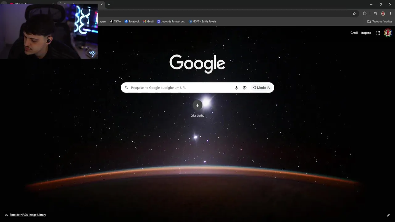The height and width of the screenshot is (222, 395).
Task: Open a new tab with plus button
Action: tap(109, 4)
